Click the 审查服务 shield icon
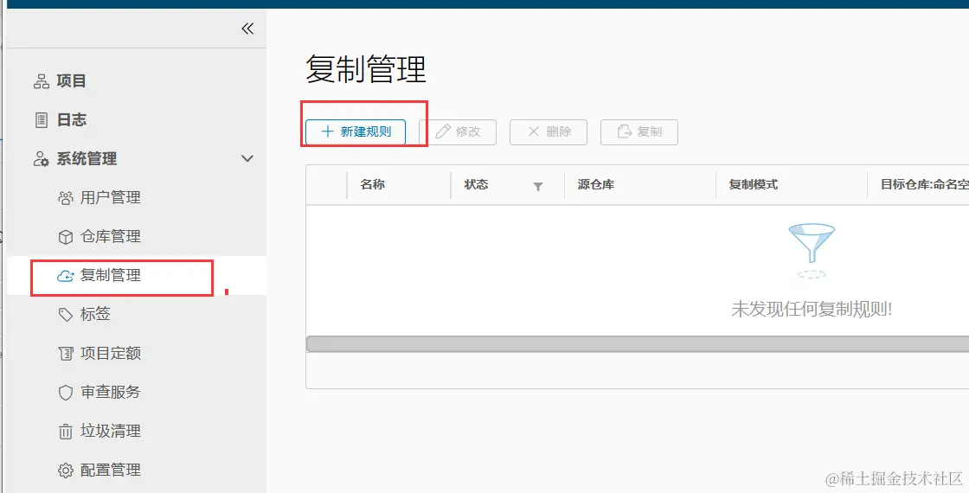This screenshot has width=969, height=493. click(66, 393)
